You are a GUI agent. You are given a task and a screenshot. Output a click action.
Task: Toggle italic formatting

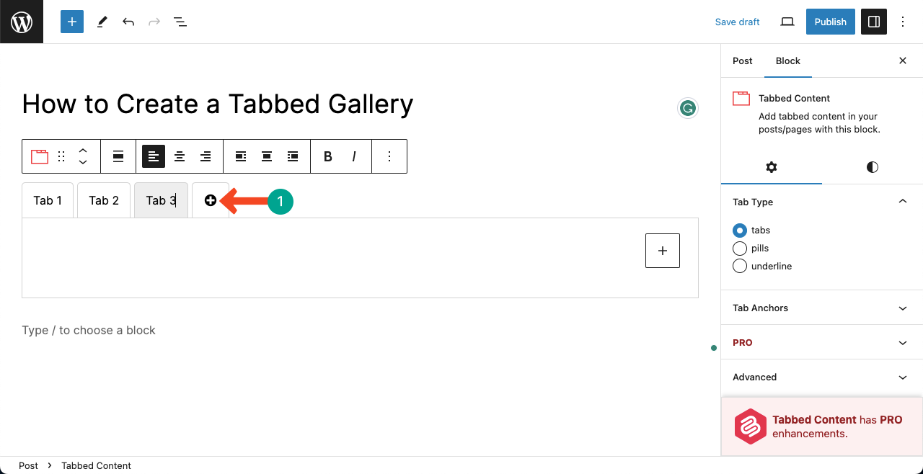(354, 156)
